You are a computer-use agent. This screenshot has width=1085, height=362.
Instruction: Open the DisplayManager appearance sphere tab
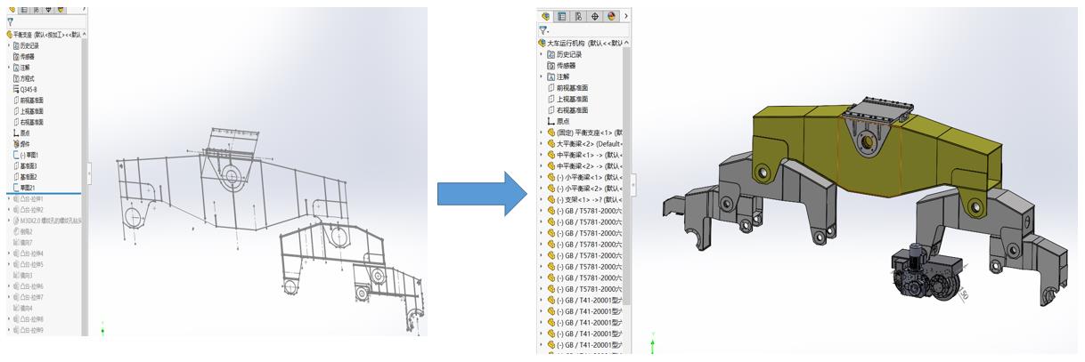click(x=611, y=16)
